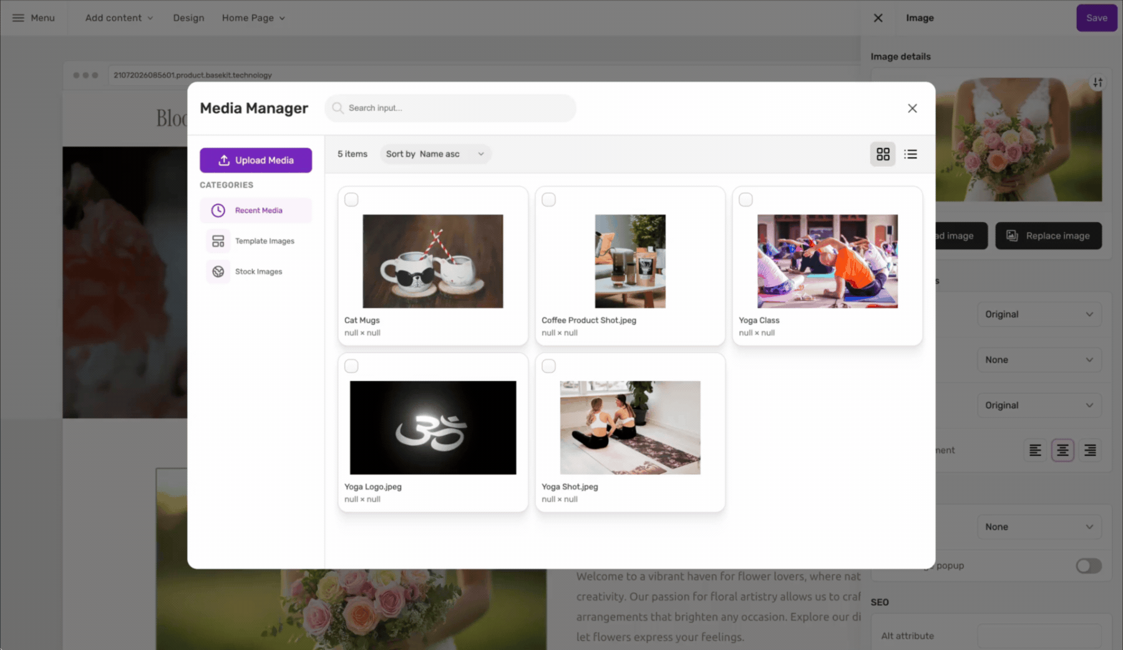The height and width of the screenshot is (650, 1123).
Task: Click the partially hidden image button left of Replace image
Action: pyautogui.click(x=961, y=236)
